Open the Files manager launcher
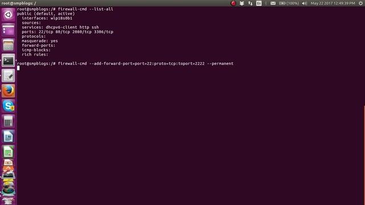The image size is (365, 205). tap(8, 46)
